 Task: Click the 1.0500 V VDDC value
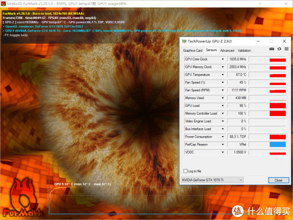click(x=237, y=152)
